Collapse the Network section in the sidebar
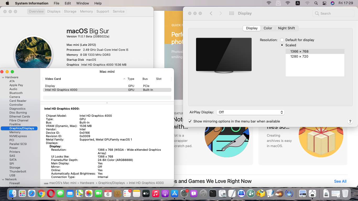 coord(3,179)
